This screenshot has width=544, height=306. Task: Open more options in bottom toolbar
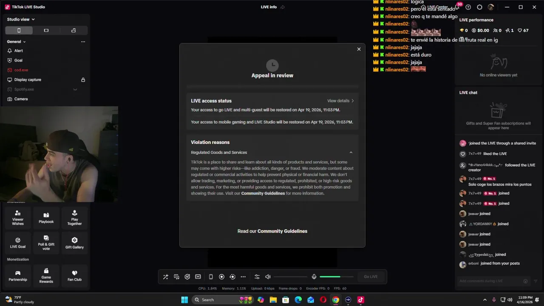pos(243,277)
